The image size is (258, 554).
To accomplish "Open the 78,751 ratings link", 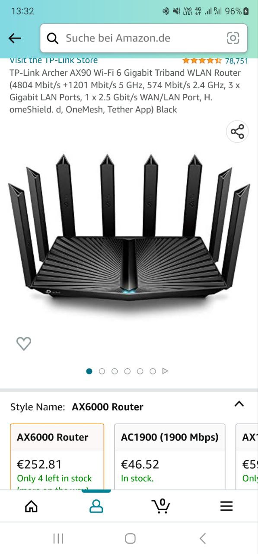I will [237, 61].
